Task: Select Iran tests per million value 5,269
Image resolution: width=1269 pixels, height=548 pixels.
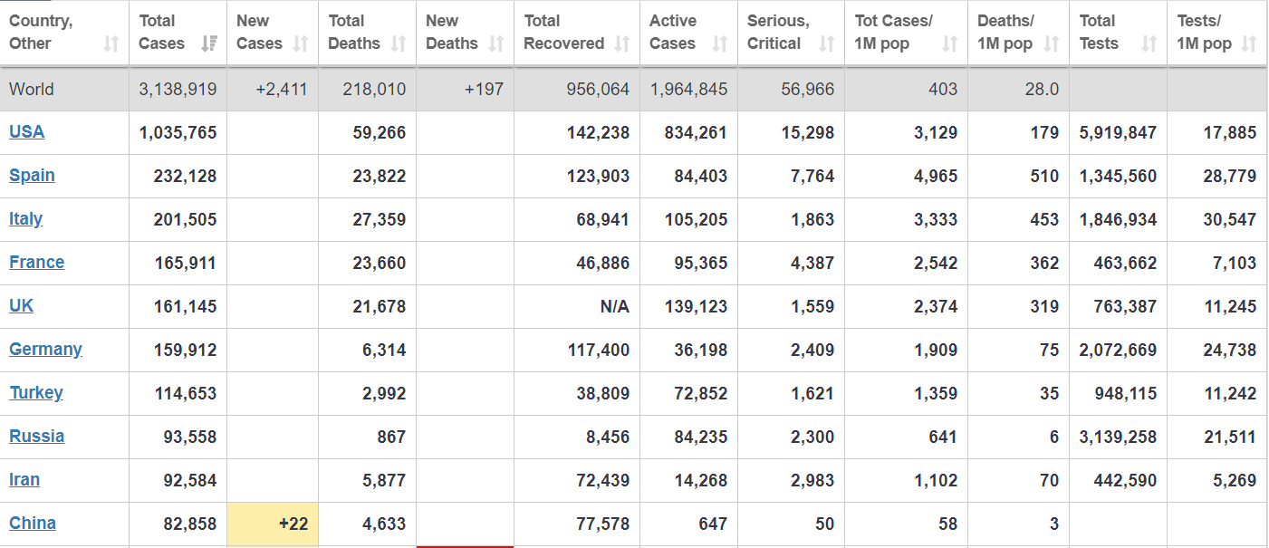Action: pyautogui.click(x=1235, y=480)
